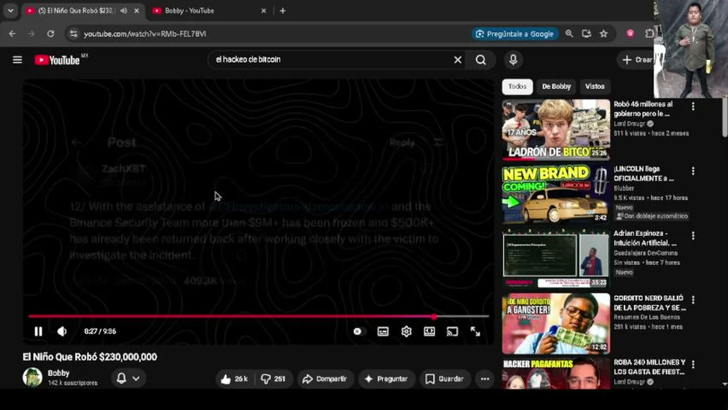Seek on the red video progress bar
This screenshot has width=728, height=410.
point(259,316)
